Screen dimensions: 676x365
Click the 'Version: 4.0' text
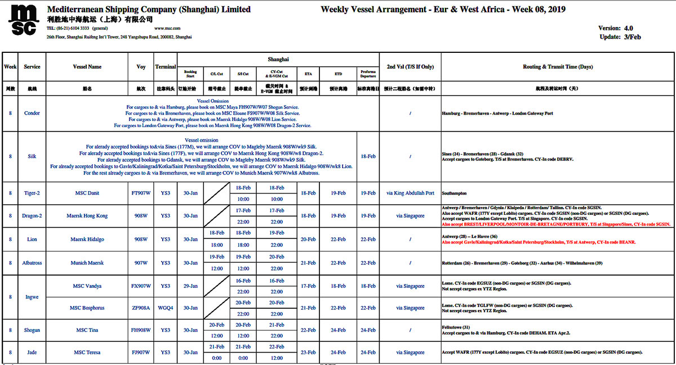click(x=616, y=28)
